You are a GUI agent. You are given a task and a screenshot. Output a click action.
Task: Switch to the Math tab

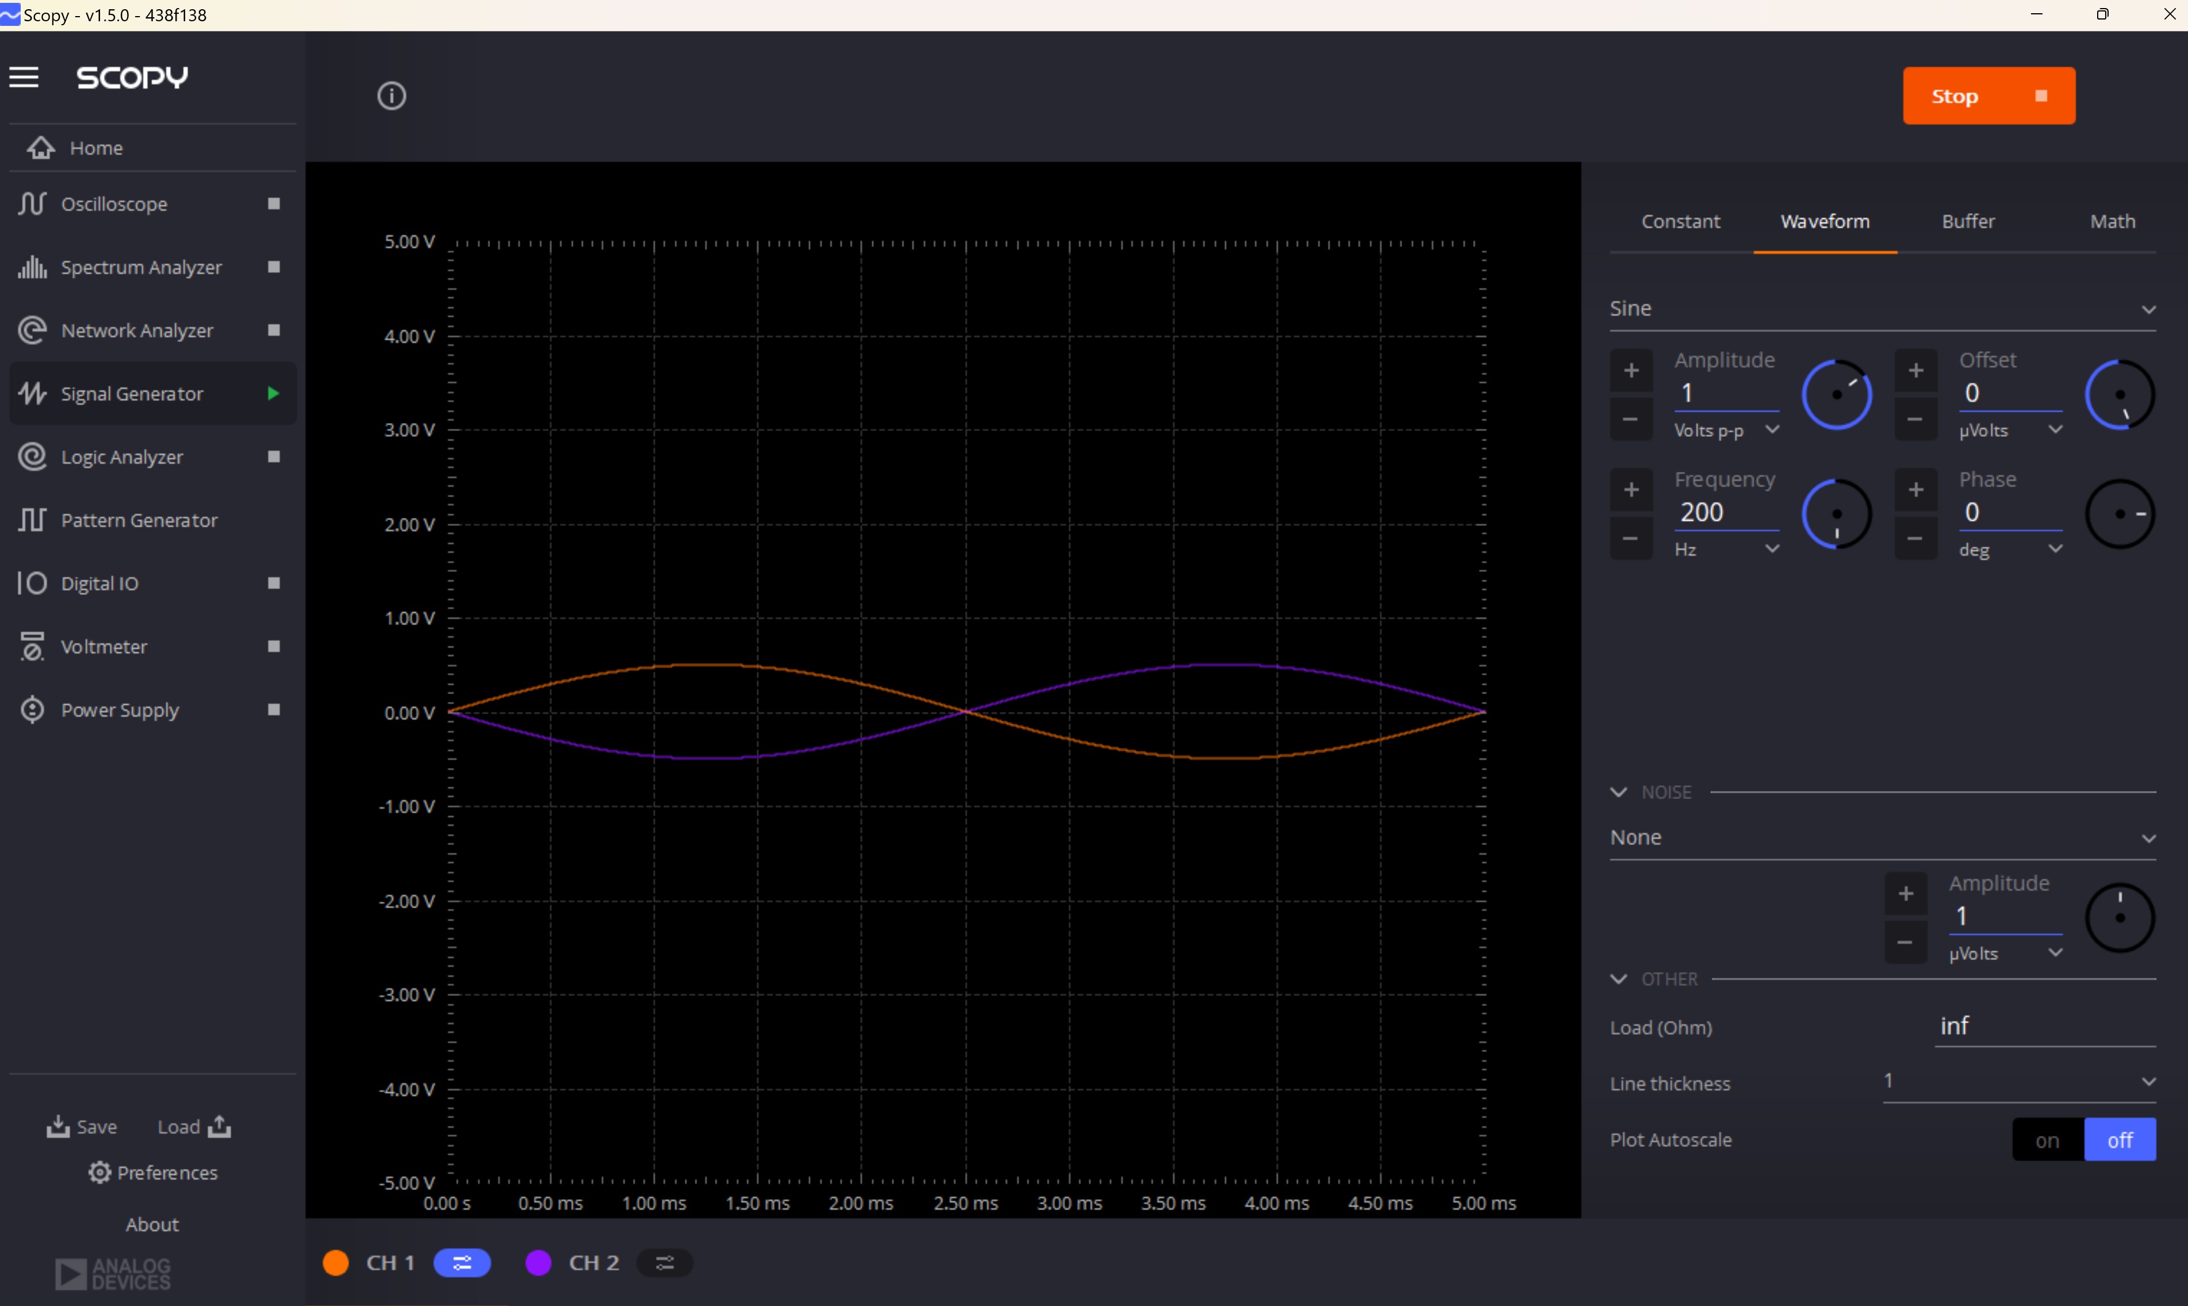pyautogui.click(x=2113, y=221)
